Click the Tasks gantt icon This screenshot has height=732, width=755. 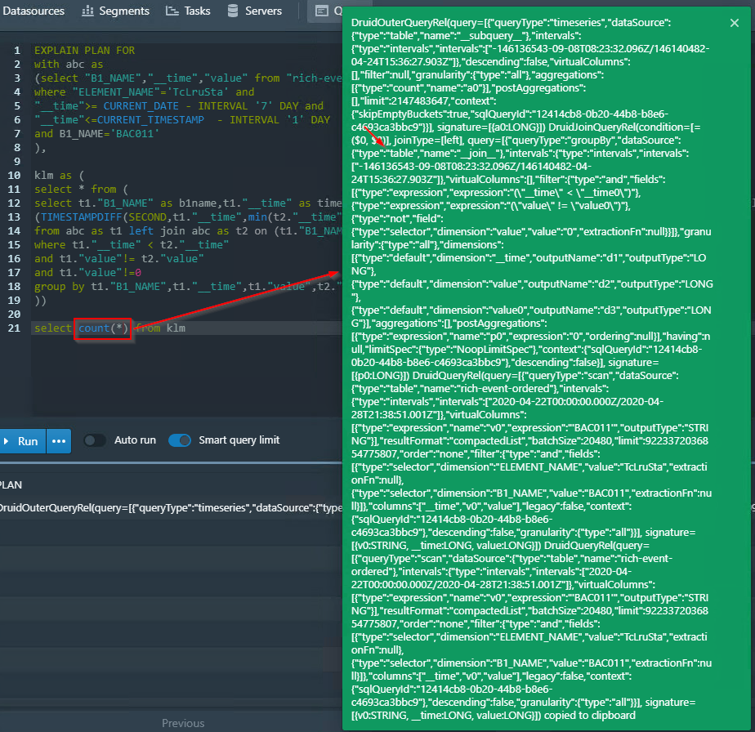(x=172, y=11)
